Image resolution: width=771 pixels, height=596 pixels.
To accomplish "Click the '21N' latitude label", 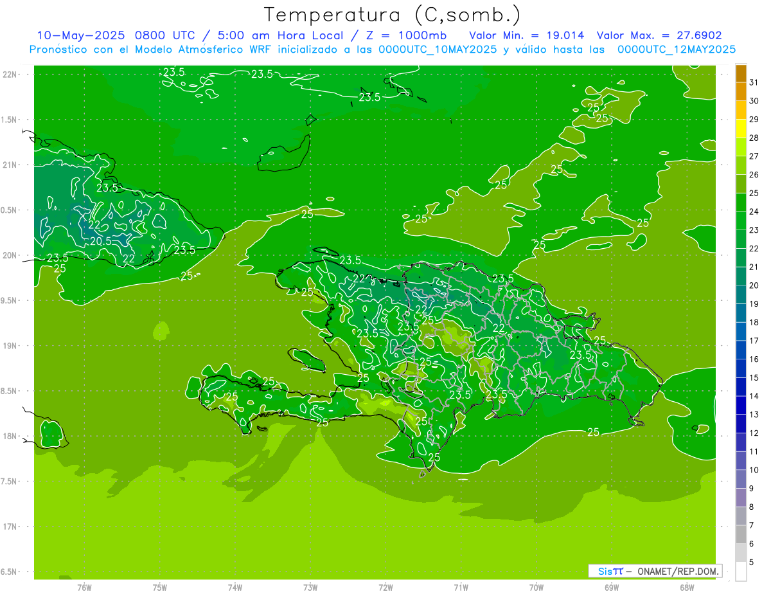I will point(10,165).
